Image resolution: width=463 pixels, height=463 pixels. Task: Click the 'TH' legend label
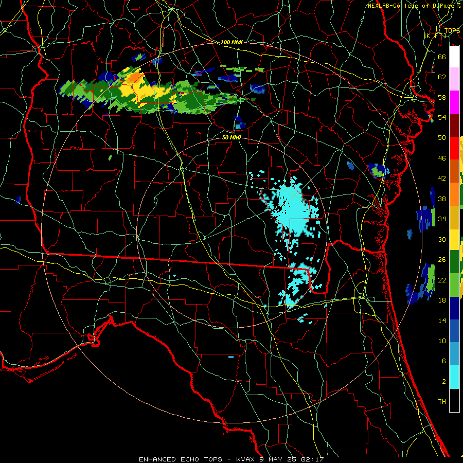pos(442,402)
